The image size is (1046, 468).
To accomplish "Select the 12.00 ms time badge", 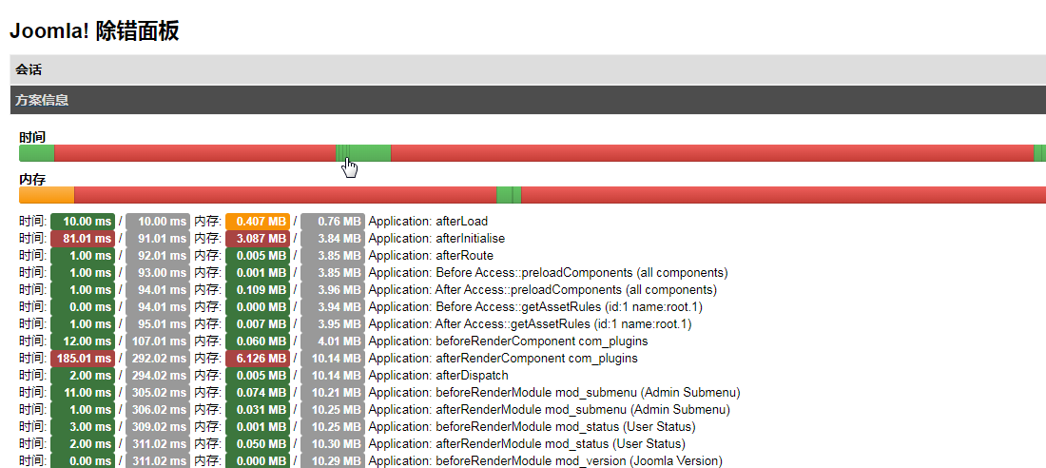I will tap(83, 341).
